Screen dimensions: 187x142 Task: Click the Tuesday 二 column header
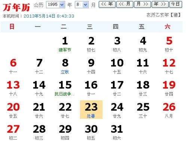pyautogui.click(x=64, y=27)
